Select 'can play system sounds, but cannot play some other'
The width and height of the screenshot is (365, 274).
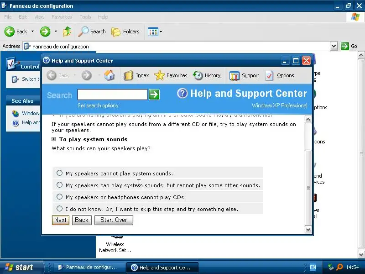[60, 185]
